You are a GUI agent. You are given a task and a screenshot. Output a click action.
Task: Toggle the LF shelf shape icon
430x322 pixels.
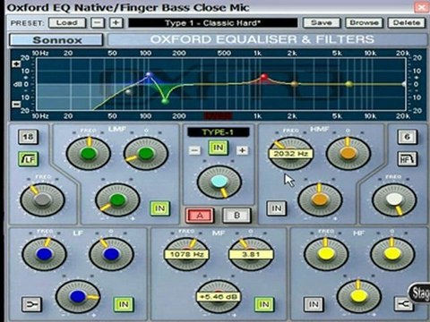pyautogui.click(x=31, y=304)
